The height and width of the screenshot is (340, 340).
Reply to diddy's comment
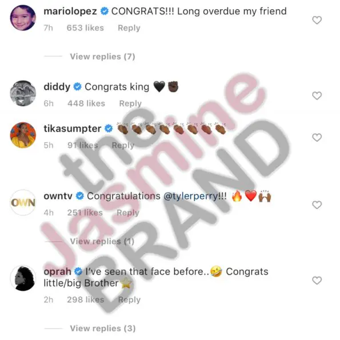[130, 103]
